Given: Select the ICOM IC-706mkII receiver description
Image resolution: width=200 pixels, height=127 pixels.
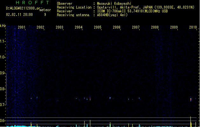Looking at the screenshot, I should tap(132, 11).
